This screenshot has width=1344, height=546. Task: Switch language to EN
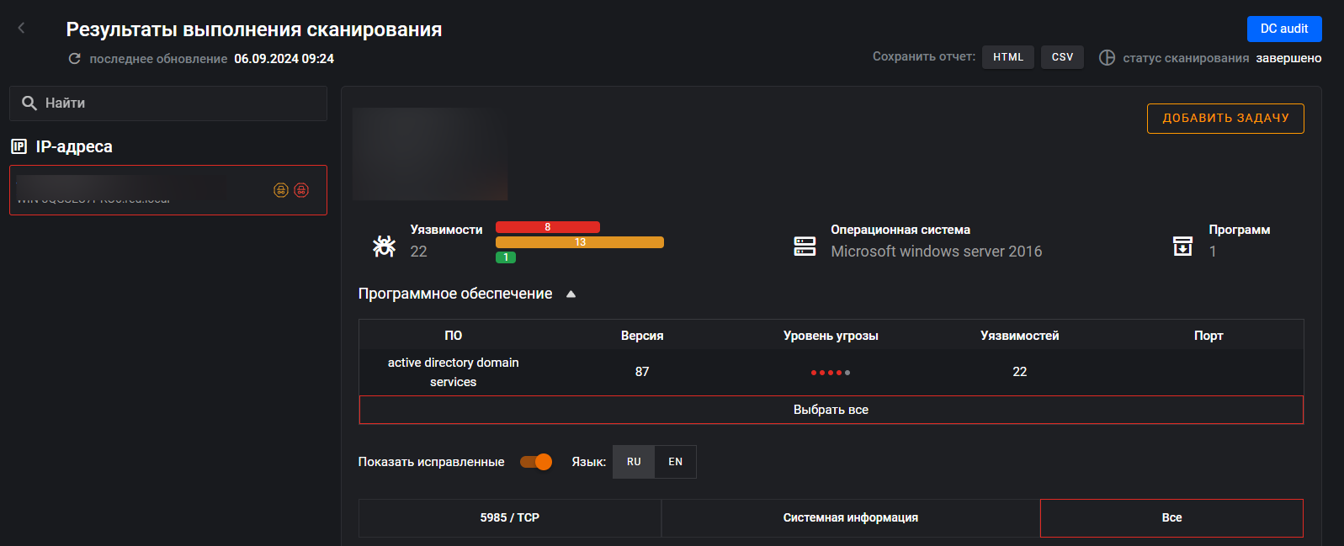point(675,462)
